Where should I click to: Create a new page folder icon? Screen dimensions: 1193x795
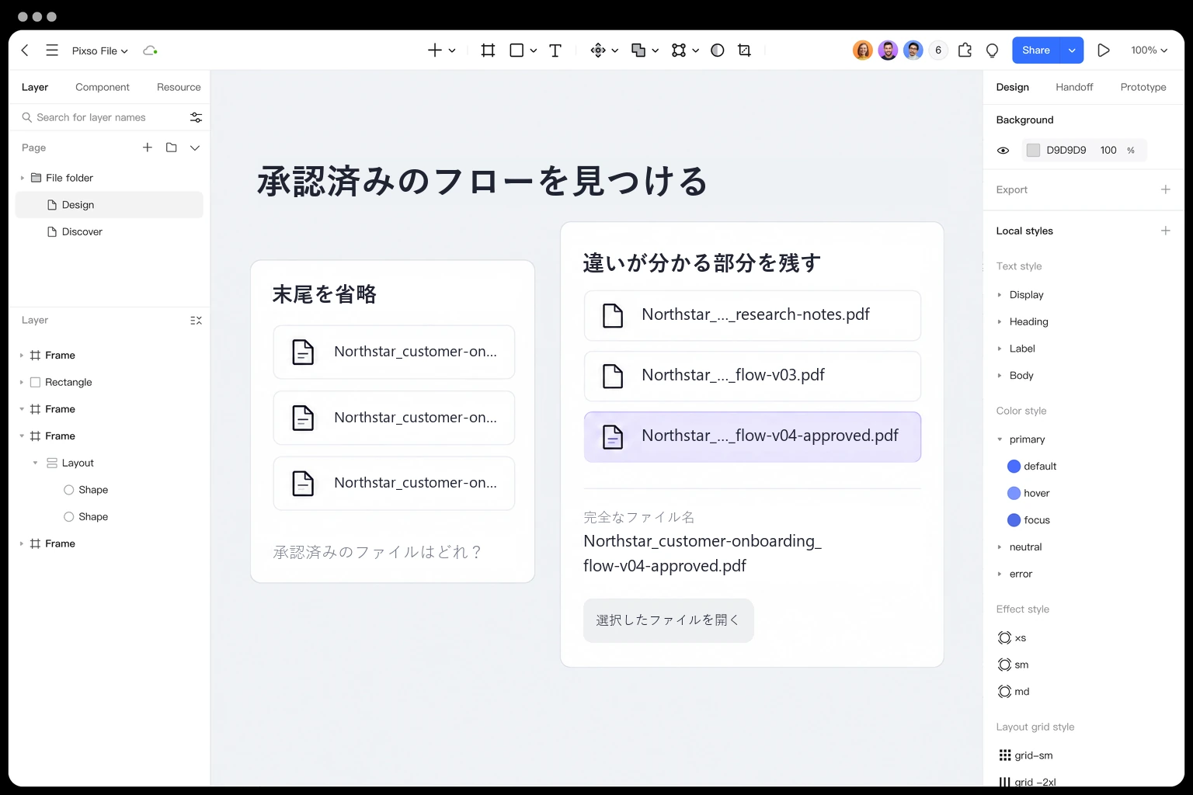[x=171, y=148]
